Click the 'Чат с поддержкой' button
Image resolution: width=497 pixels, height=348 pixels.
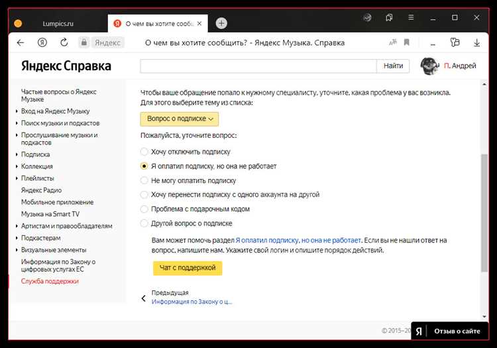pyautogui.click(x=188, y=268)
